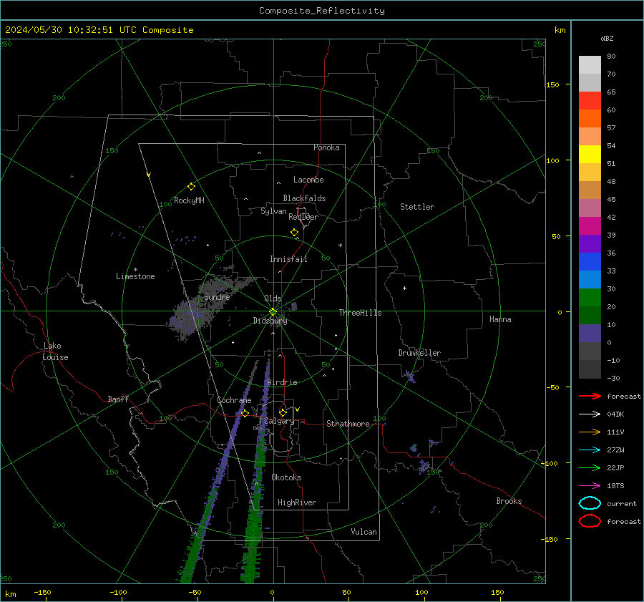This screenshot has width=644, height=602.
Task: Click the yellow radar-center diamond above Didsbury
Action: tap(273, 312)
